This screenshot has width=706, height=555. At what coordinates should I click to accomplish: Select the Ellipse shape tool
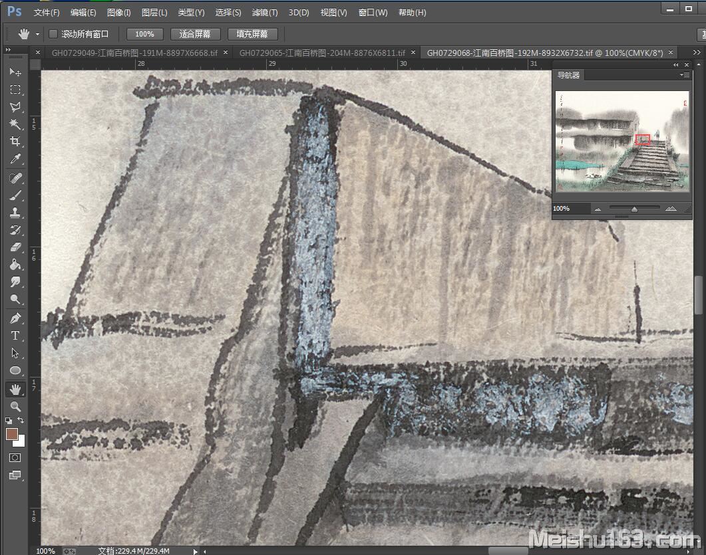coord(15,371)
